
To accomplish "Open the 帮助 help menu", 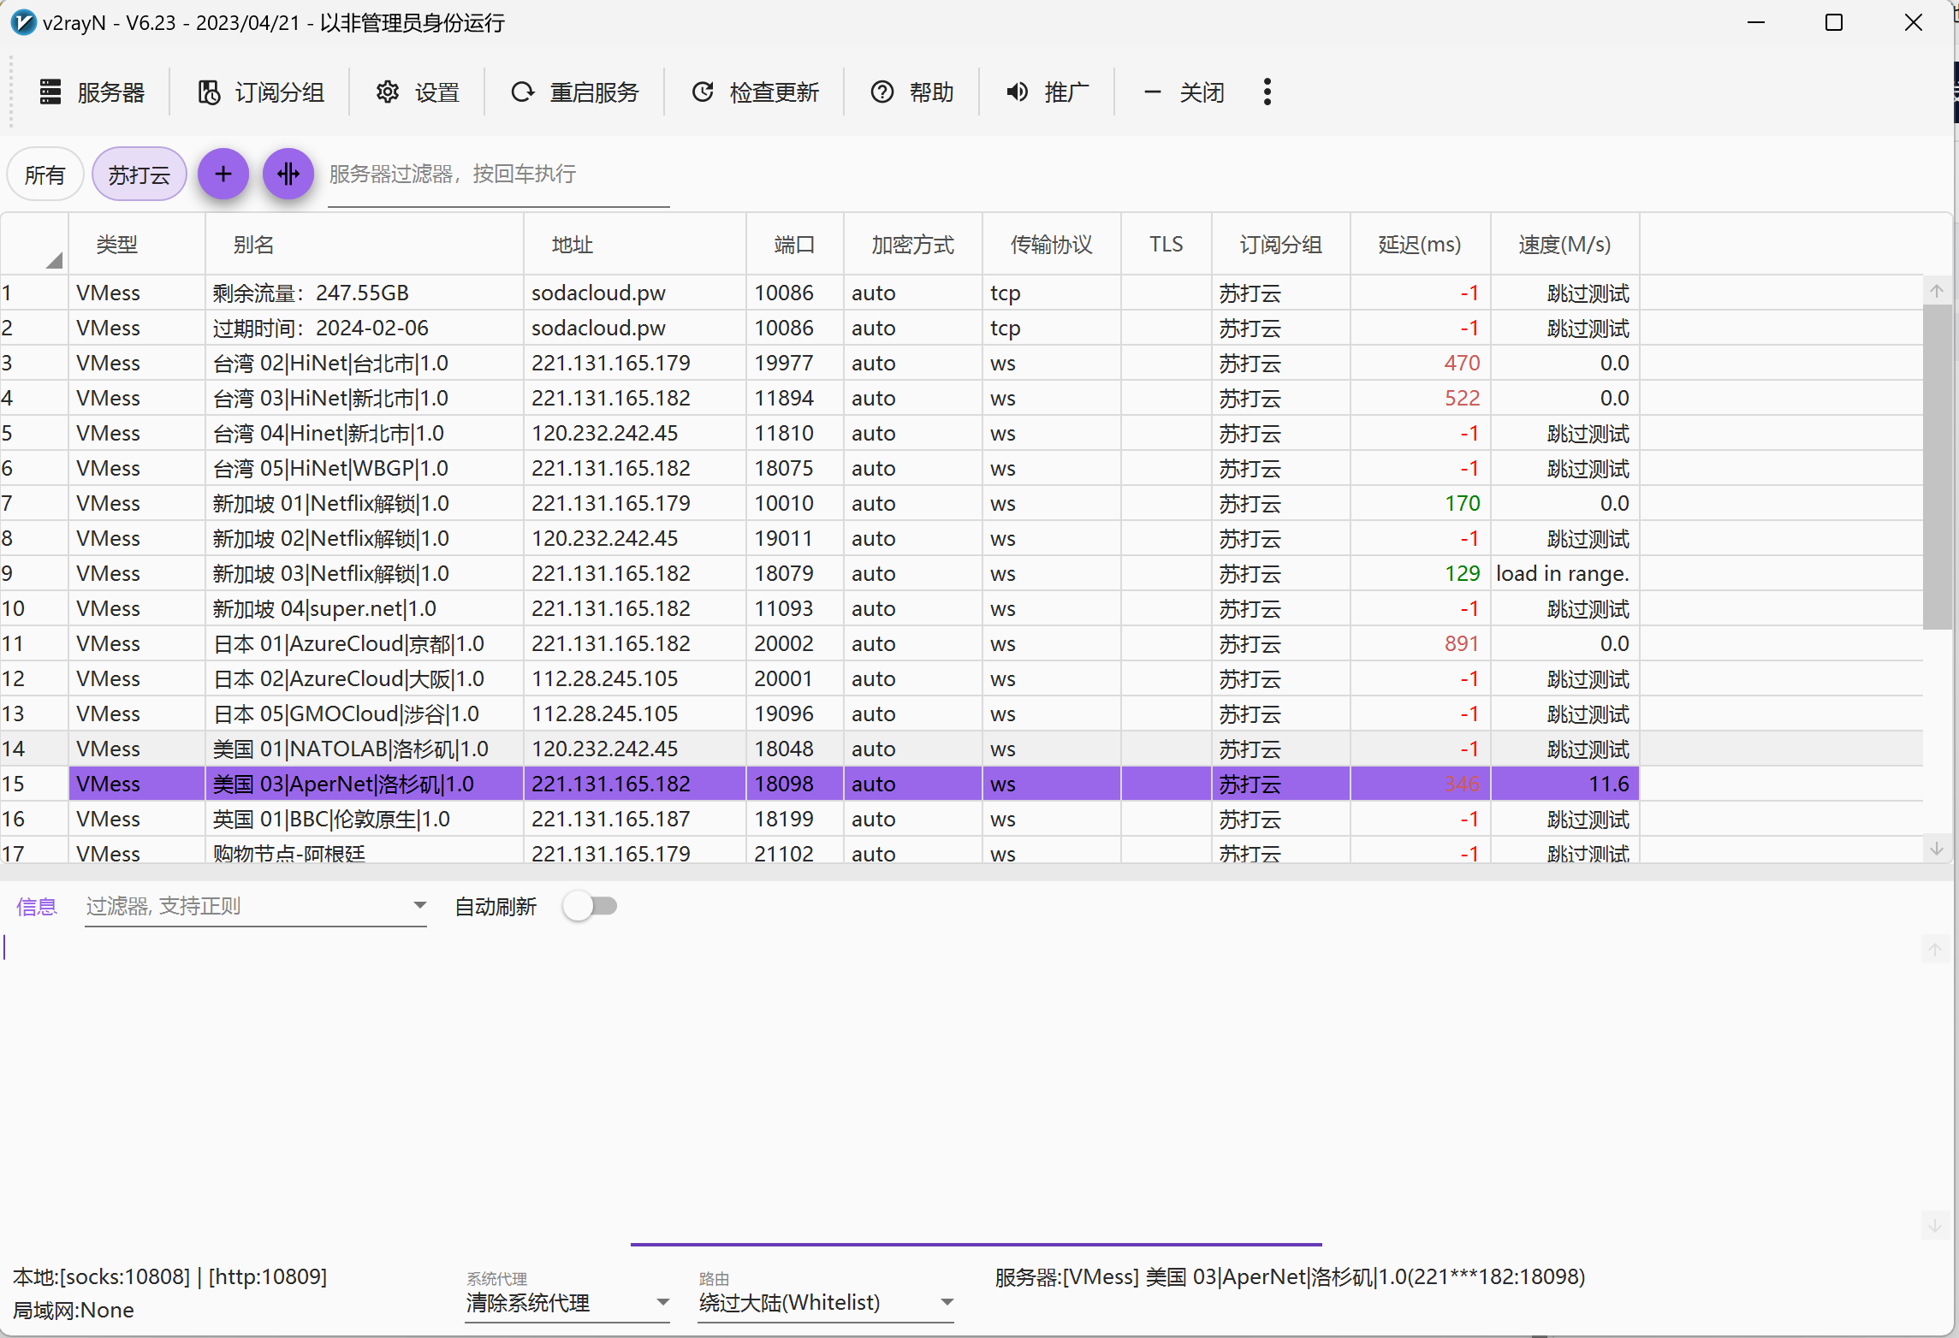I will click(x=912, y=92).
